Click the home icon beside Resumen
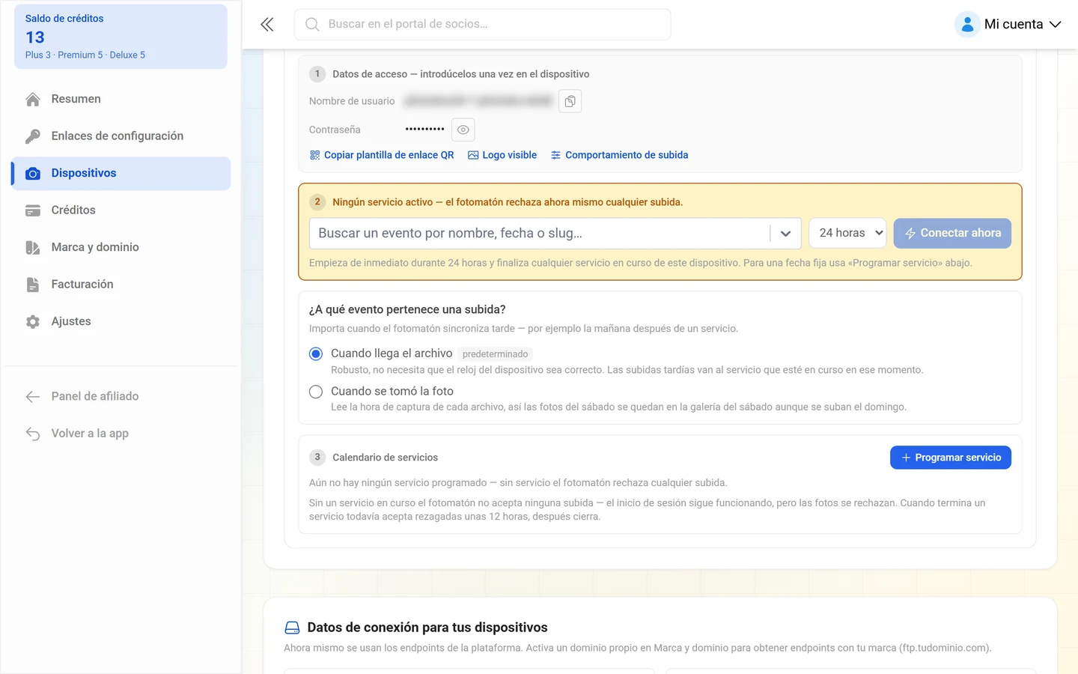The image size is (1078, 674). 33,99
